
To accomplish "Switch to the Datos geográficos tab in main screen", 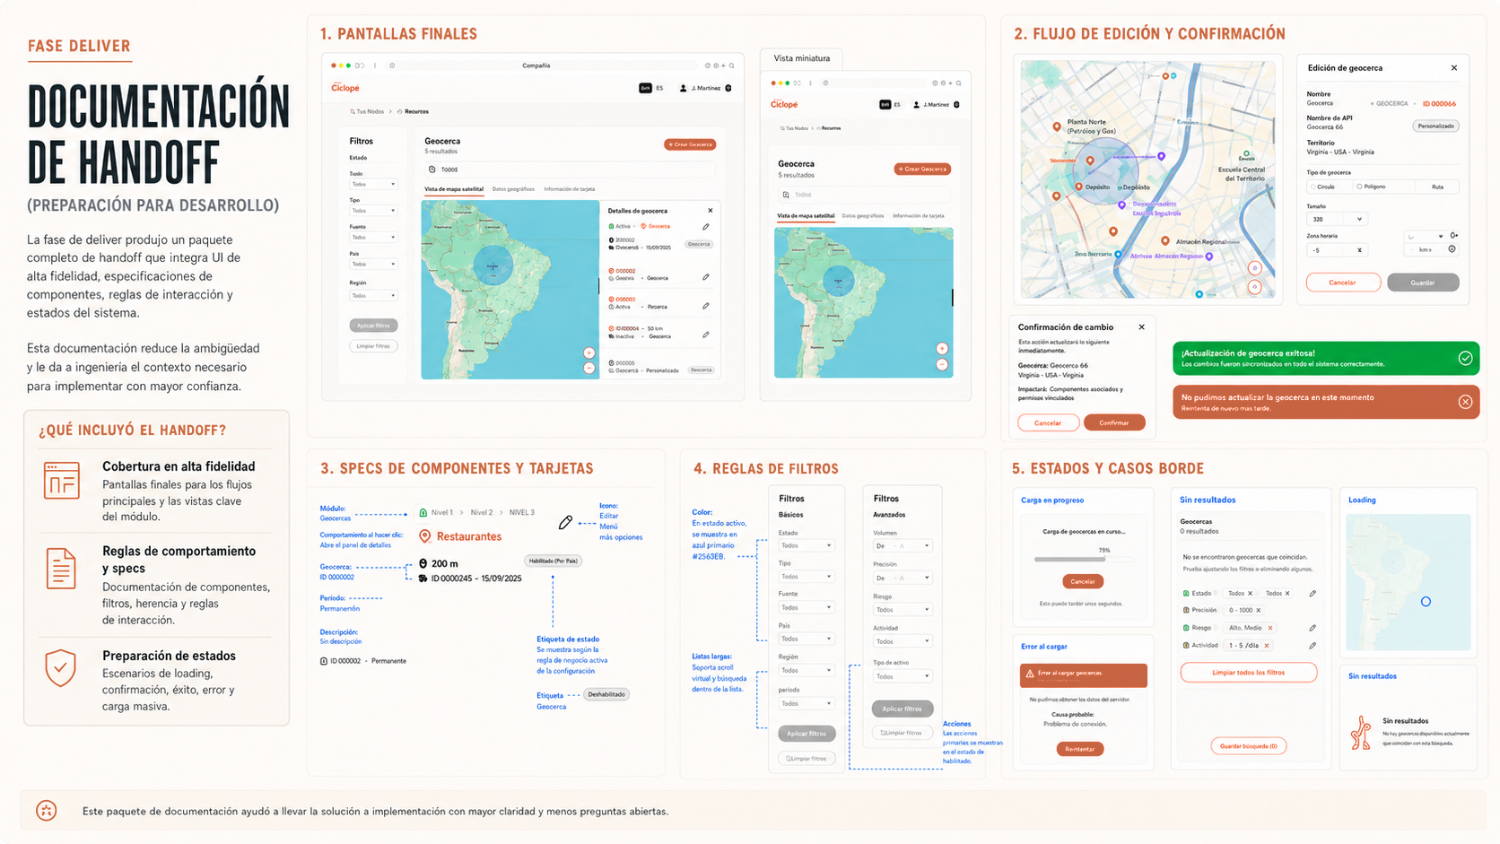I will pyautogui.click(x=513, y=189).
